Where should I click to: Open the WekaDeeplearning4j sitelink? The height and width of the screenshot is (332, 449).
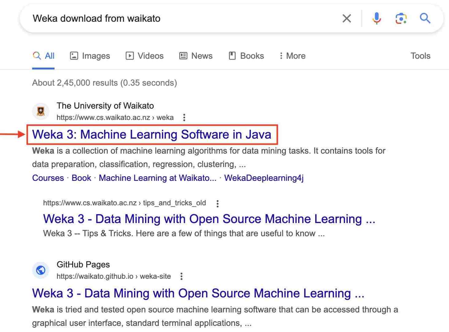(x=264, y=178)
